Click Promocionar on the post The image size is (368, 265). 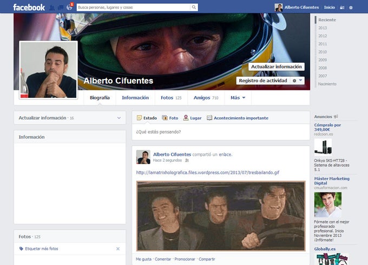pyautogui.click(x=185, y=259)
